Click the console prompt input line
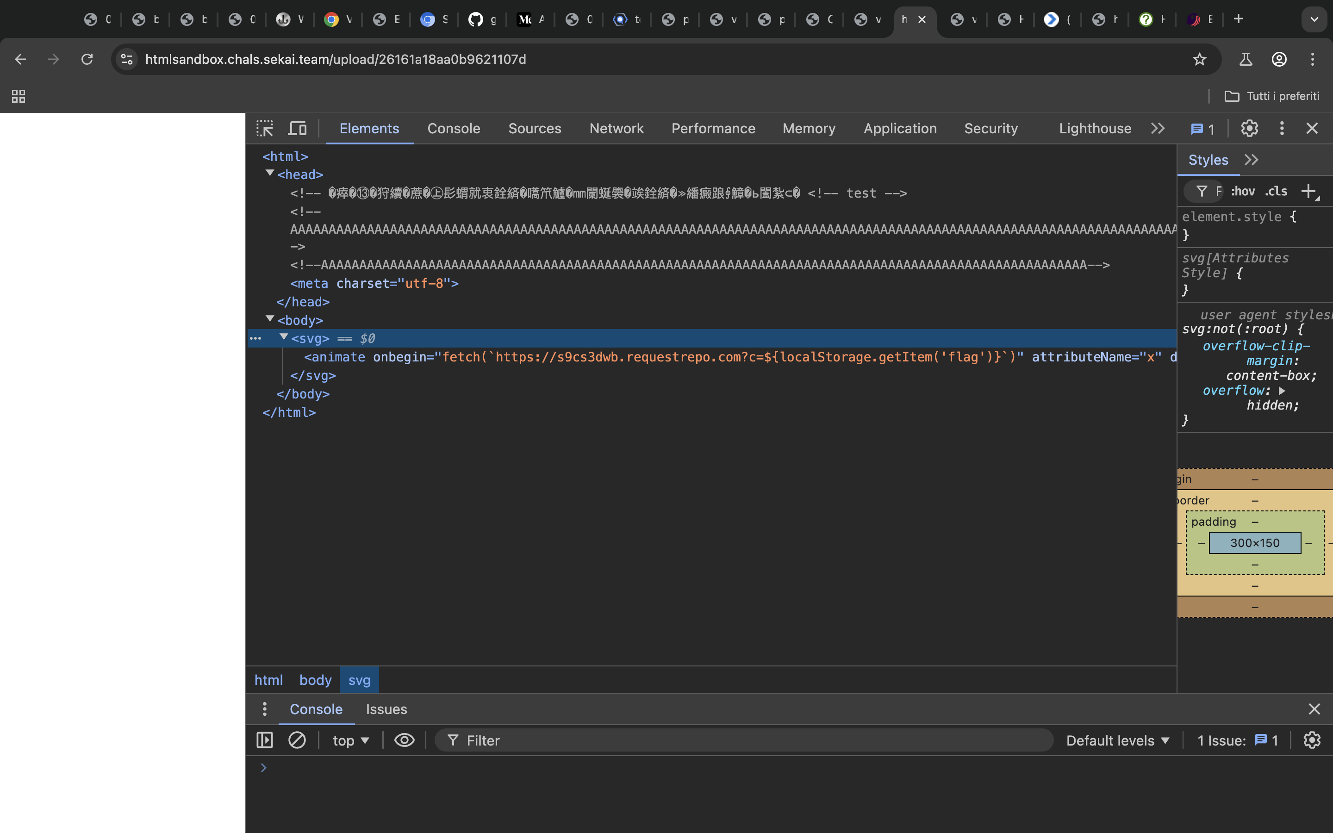1333x833 pixels. (789, 768)
